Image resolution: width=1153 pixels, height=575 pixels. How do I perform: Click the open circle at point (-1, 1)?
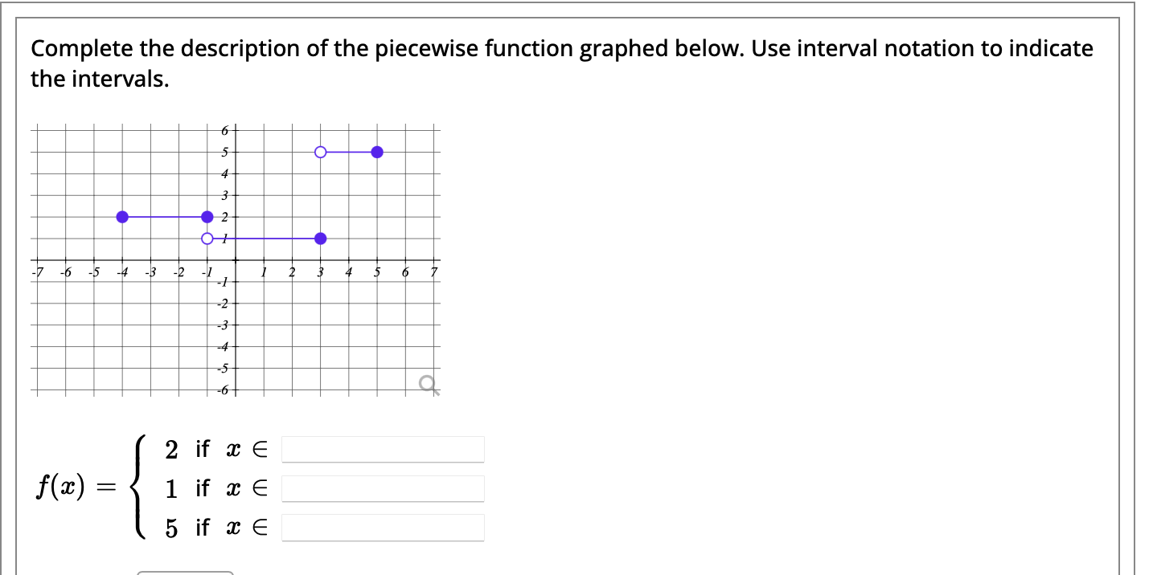[207, 238]
